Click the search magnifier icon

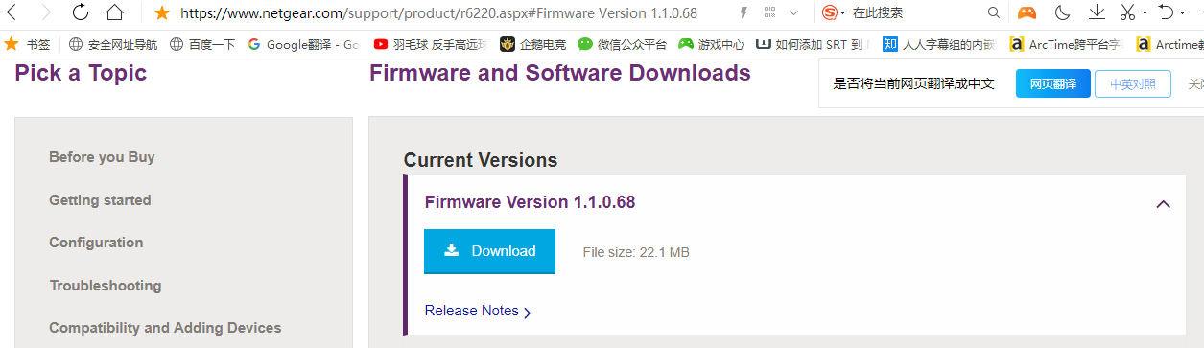coord(995,12)
